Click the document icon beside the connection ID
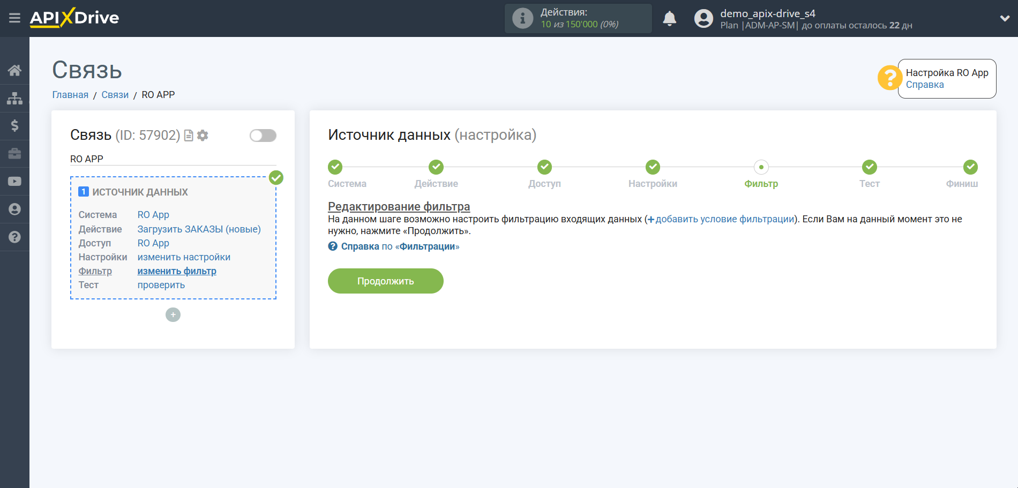The width and height of the screenshot is (1018, 488). [x=188, y=136]
